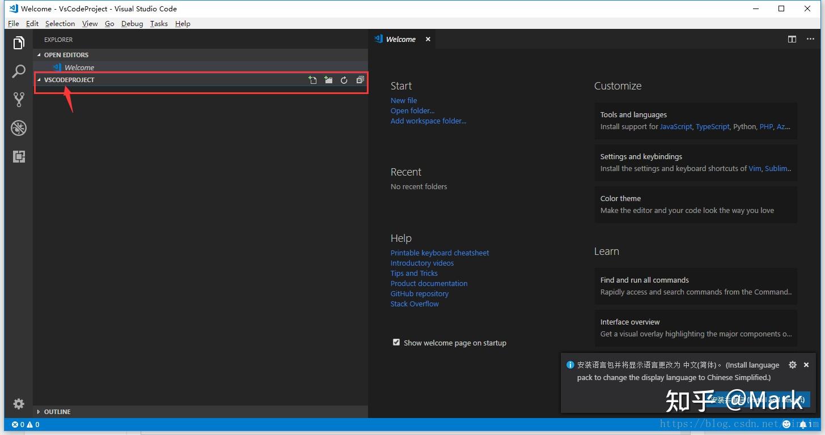The image size is (825, 435).
Task: Maximize the Visual Studio Code window
Action: point(781,8)
